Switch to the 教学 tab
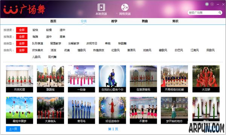The width and height of the screenshot is (226, 135). pos(114,21)
